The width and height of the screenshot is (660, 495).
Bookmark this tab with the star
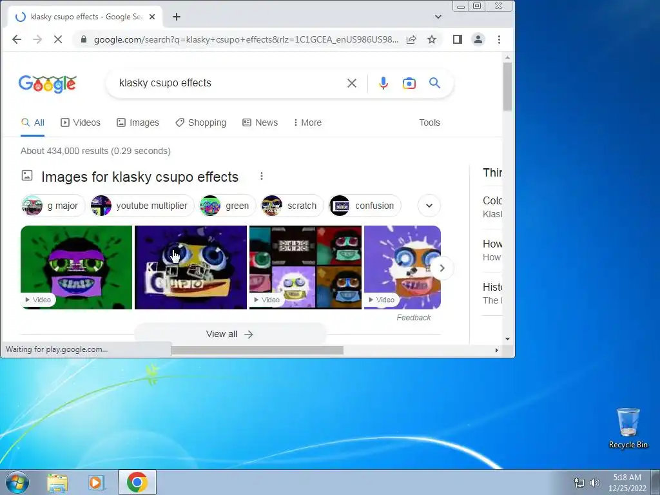(x=431, y=39)
